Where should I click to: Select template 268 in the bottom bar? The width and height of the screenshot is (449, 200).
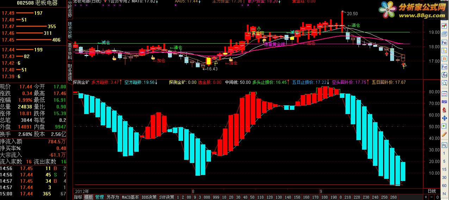pyautogui.click(x=393, y=197)
